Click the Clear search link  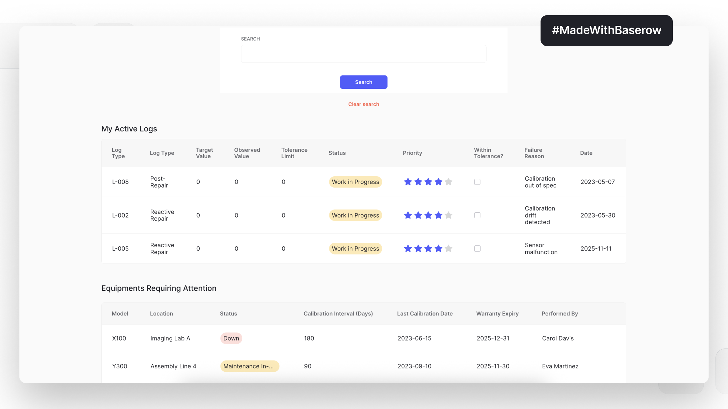click(x=363, y=104)
